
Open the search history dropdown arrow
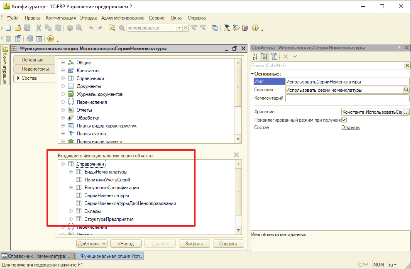179,28
